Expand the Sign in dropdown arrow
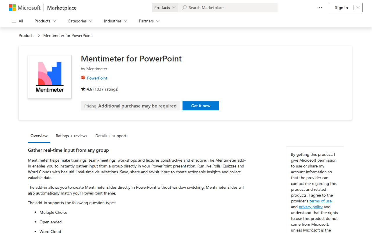The height and width of the screenshot is (233, 372). point(358,8)
